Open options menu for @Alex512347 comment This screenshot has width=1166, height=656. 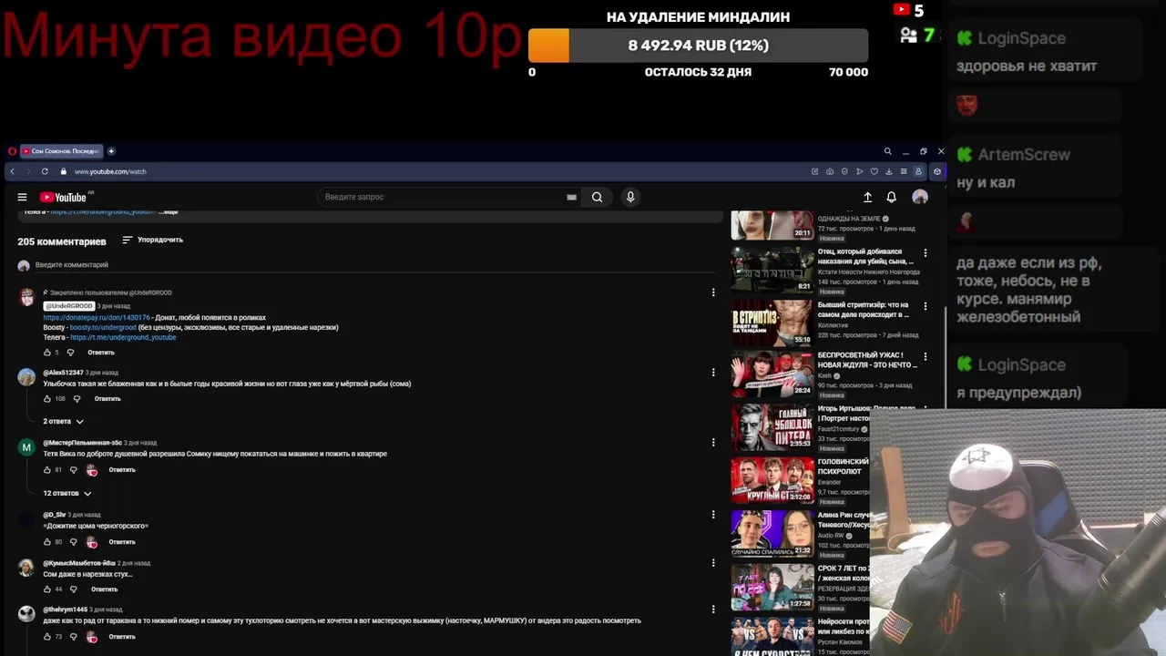tap(713, 372)
